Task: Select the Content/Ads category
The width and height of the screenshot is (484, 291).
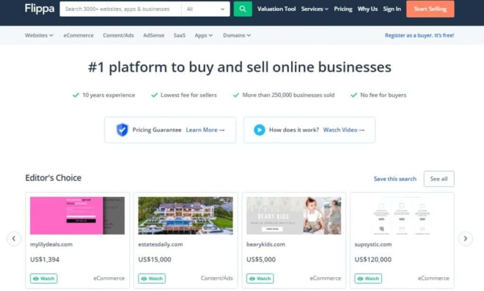Action: click(x=118, y=35)
